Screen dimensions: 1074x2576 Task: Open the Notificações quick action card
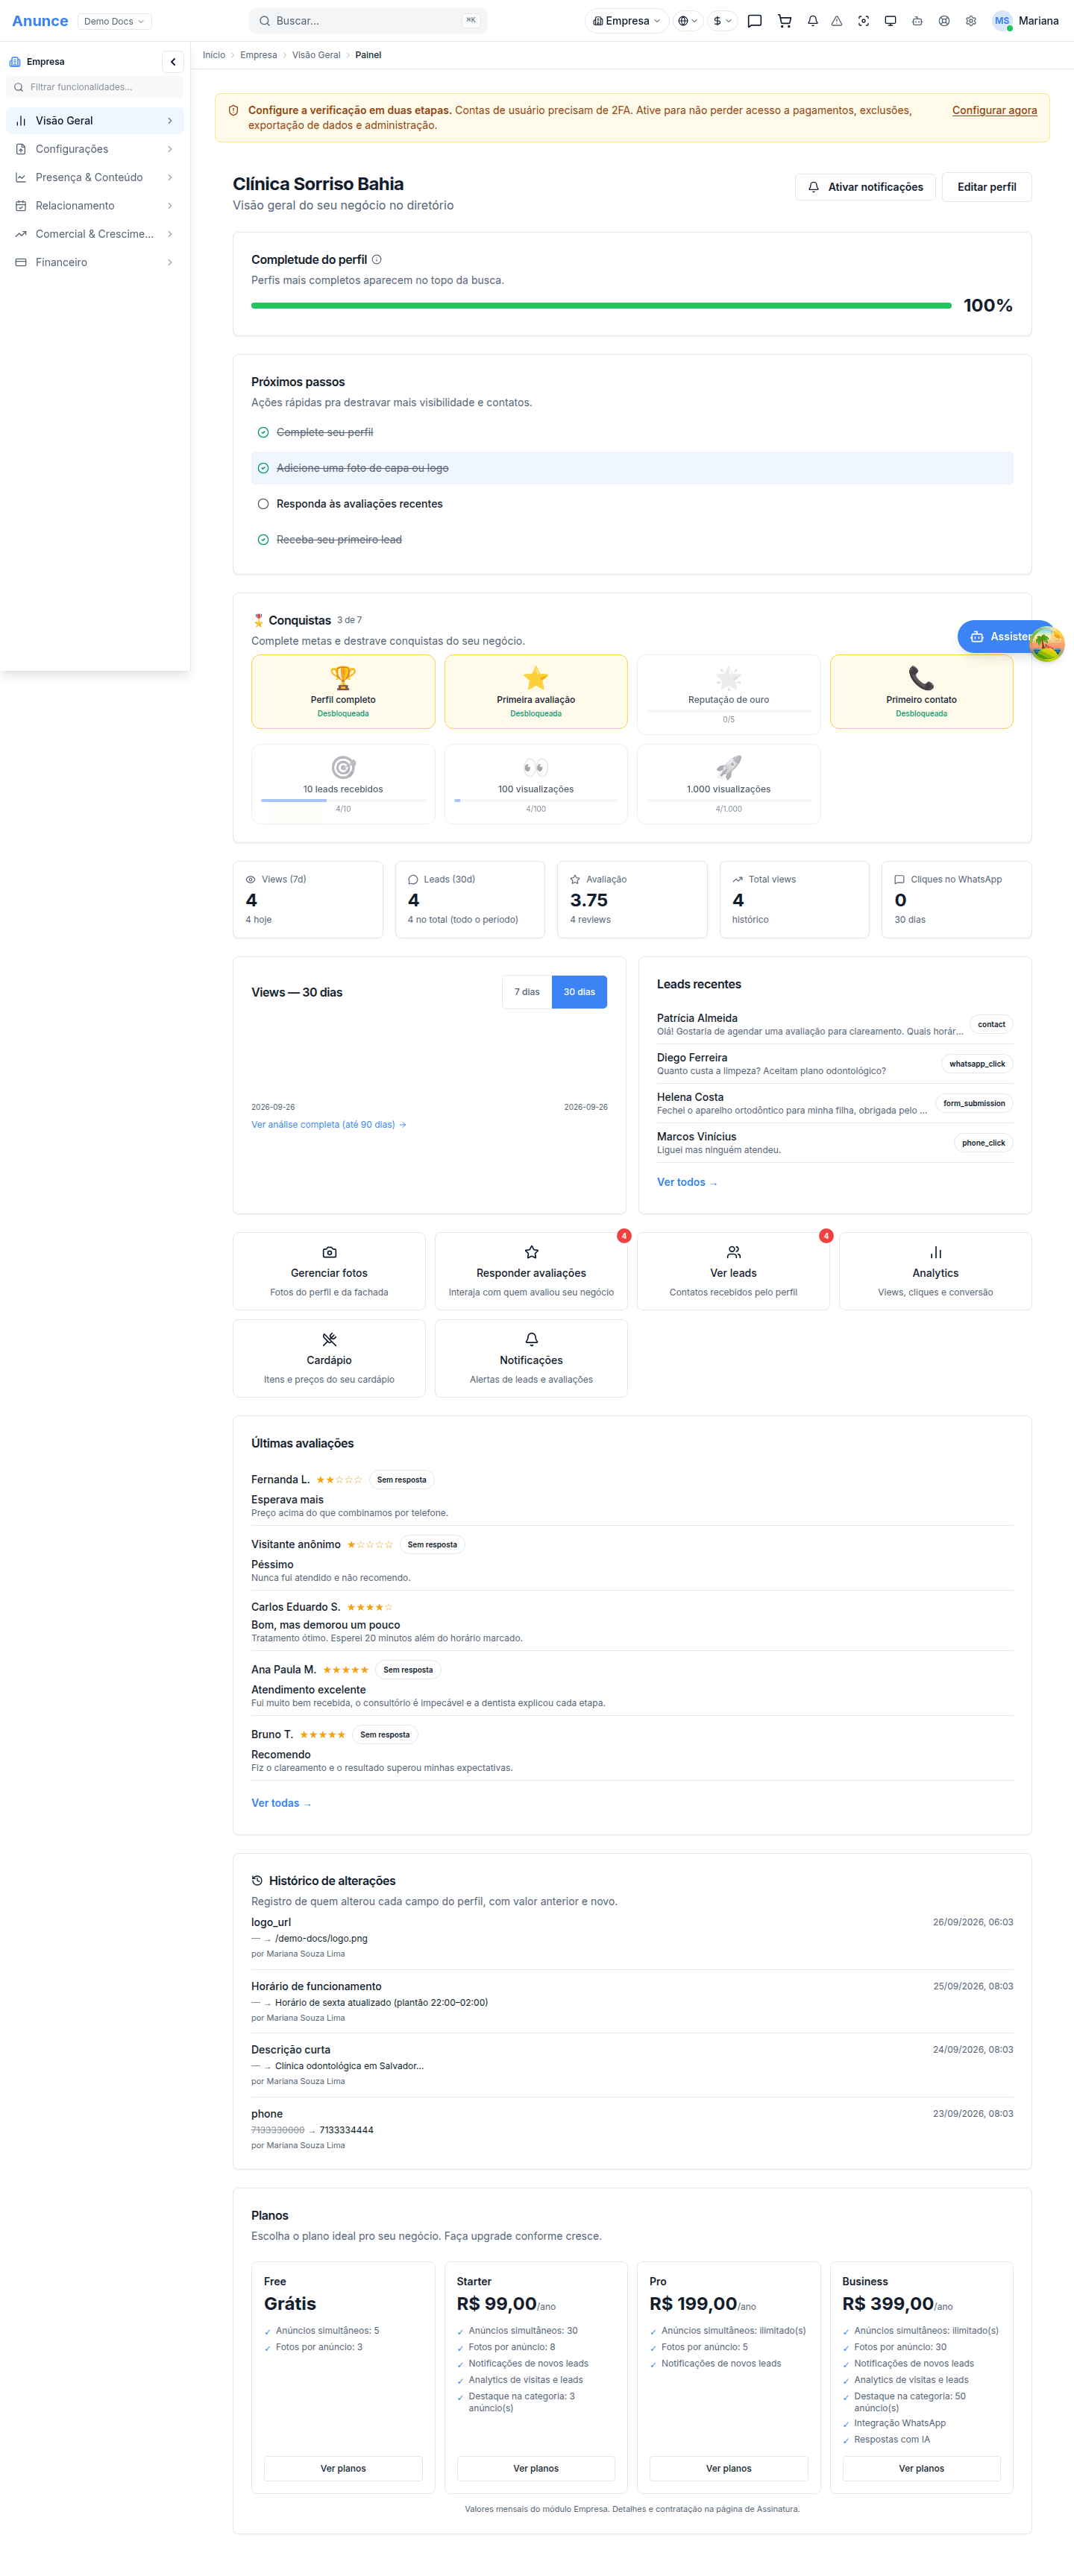pyautogui.click(x=532, y=1358)
